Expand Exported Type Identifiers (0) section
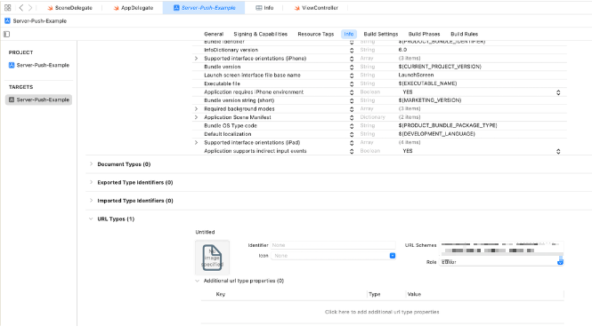 point(91,182)
